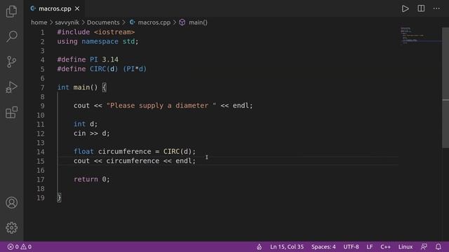Click the CIRC(d) macro definition line
This screenshot has width=449, height=252.
tap(102, 69)
